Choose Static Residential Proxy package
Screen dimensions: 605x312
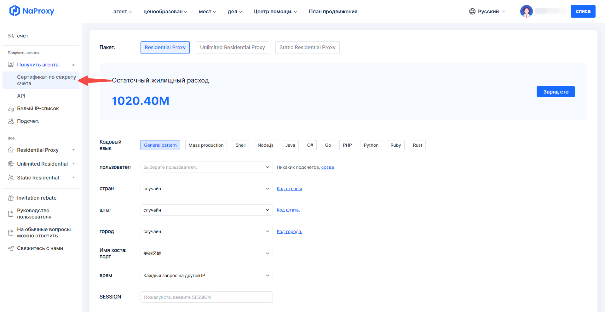[307, 48]
